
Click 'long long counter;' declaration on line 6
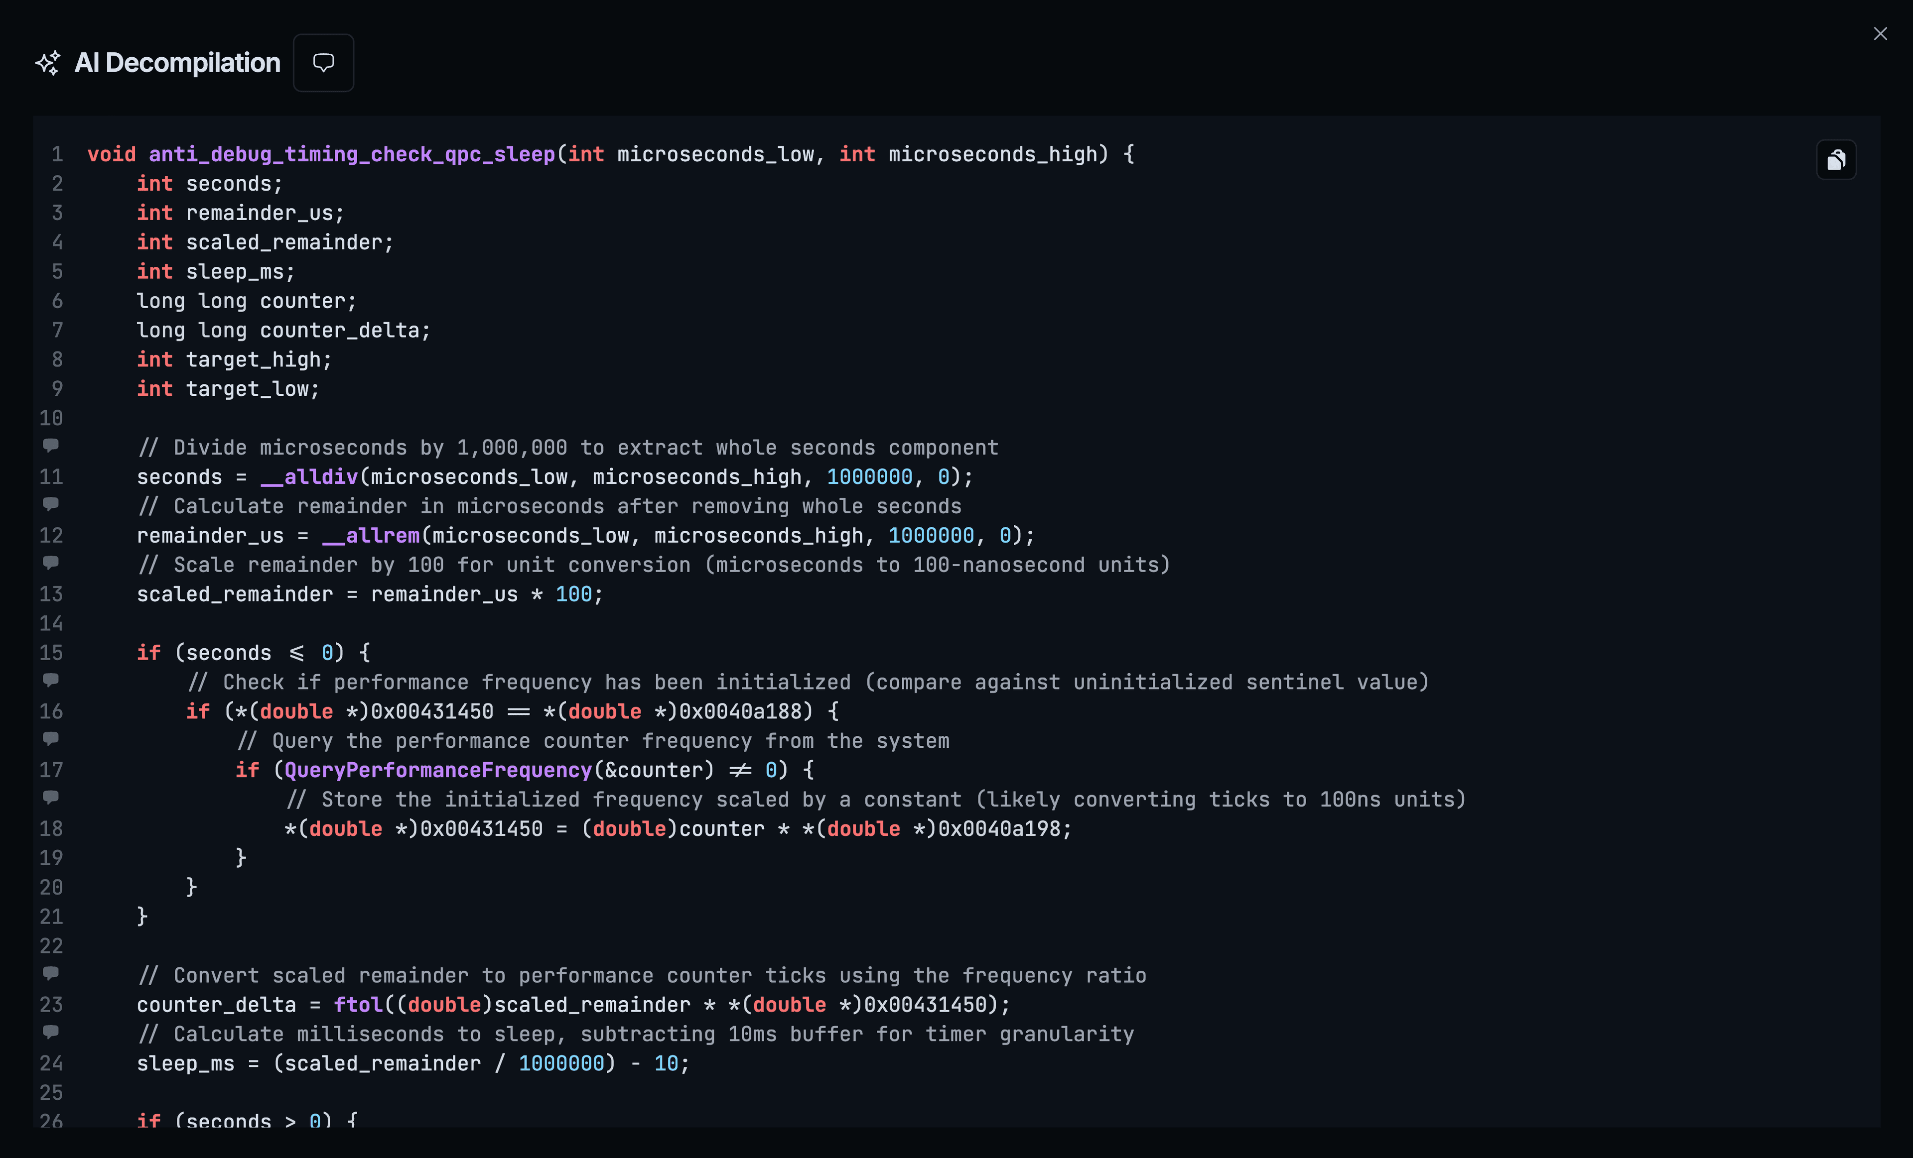pyautogui.click(x=247, y=301)
